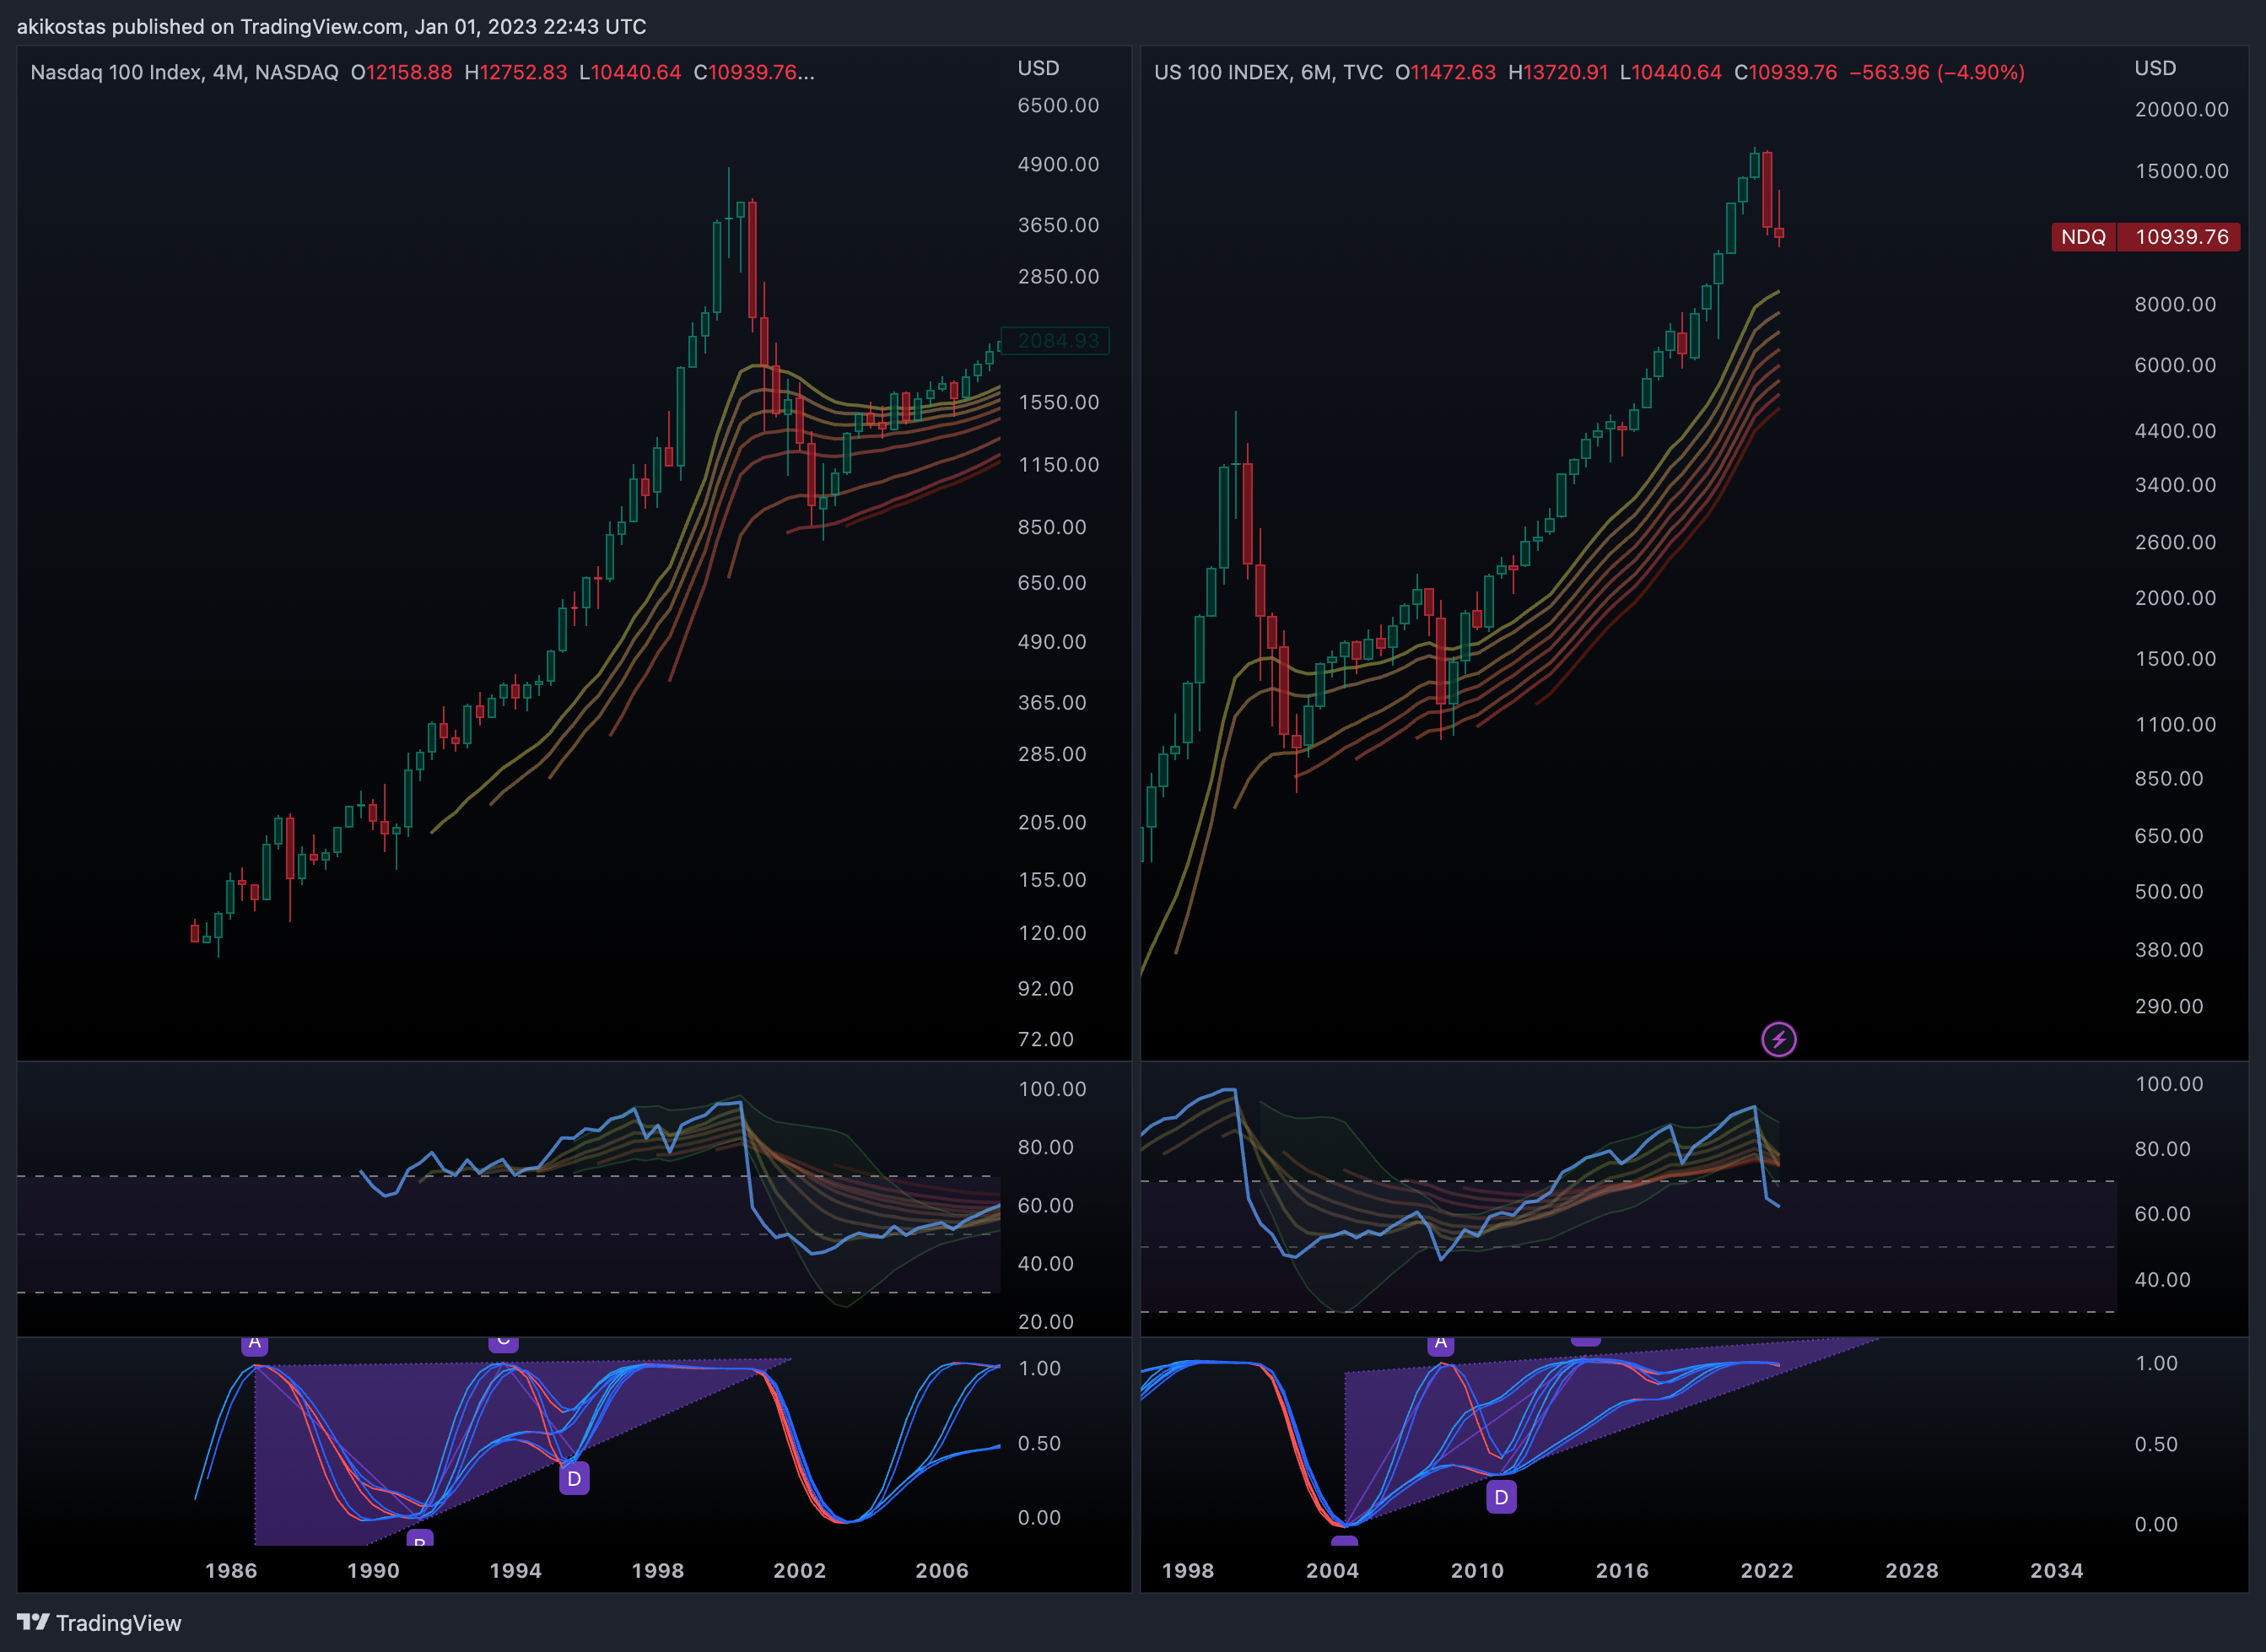
Task: Click the open value O11472.63
Action: [x=1445, y=72]
